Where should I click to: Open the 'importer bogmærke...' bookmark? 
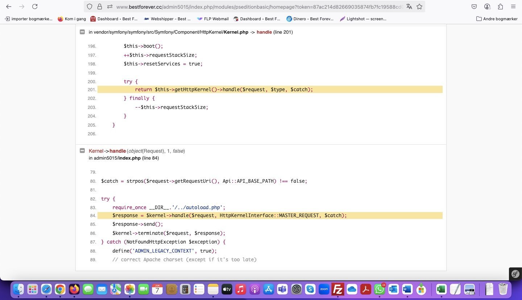29,19
